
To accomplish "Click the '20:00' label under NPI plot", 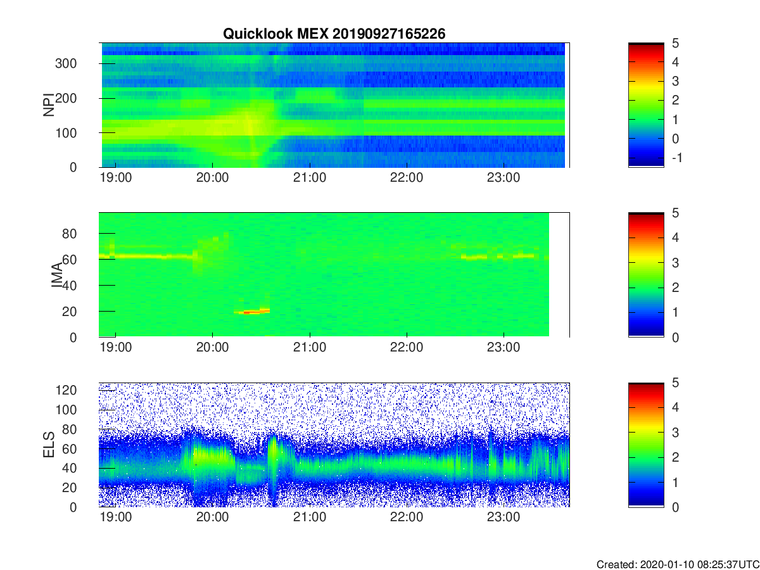I will (x=212, y=178).
